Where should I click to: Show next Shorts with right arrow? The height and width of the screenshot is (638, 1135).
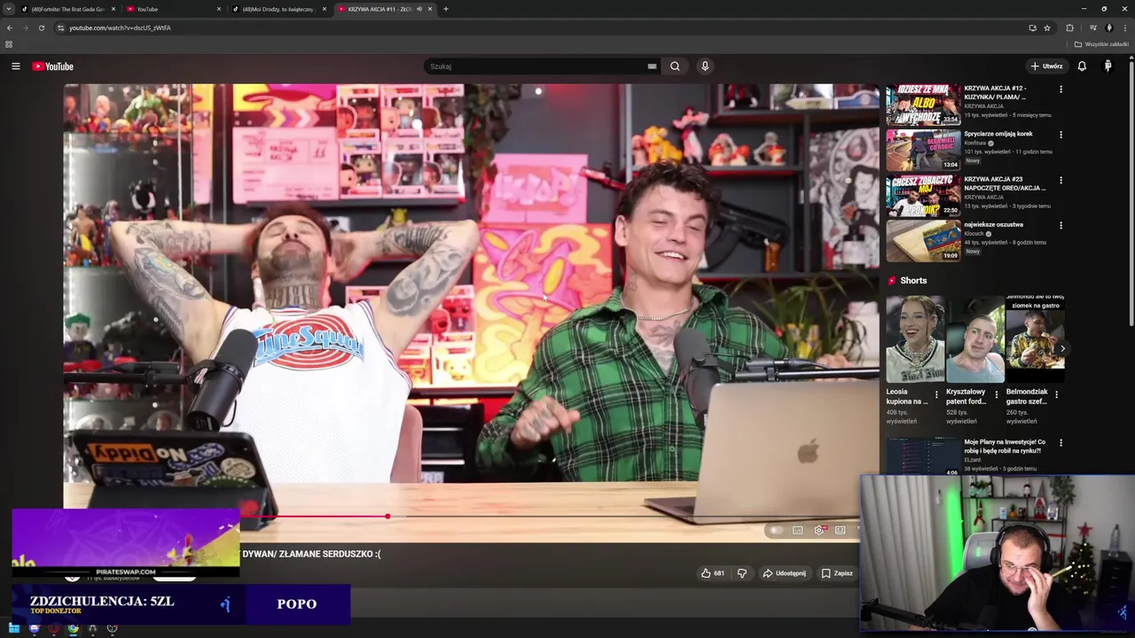[1062, 348]
